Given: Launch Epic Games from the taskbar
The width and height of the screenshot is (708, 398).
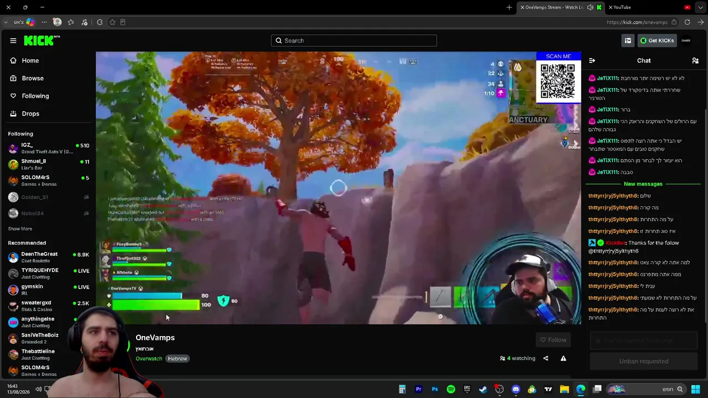Looking at the screenshot, I should point(467,389).
